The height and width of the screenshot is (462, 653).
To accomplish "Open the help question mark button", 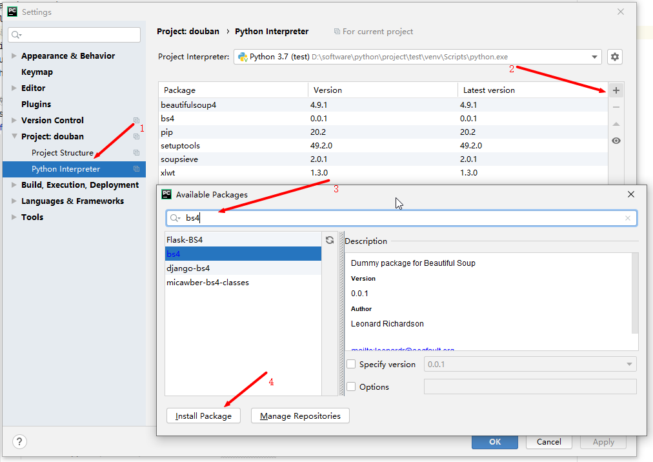I will (x=19, y=441).
